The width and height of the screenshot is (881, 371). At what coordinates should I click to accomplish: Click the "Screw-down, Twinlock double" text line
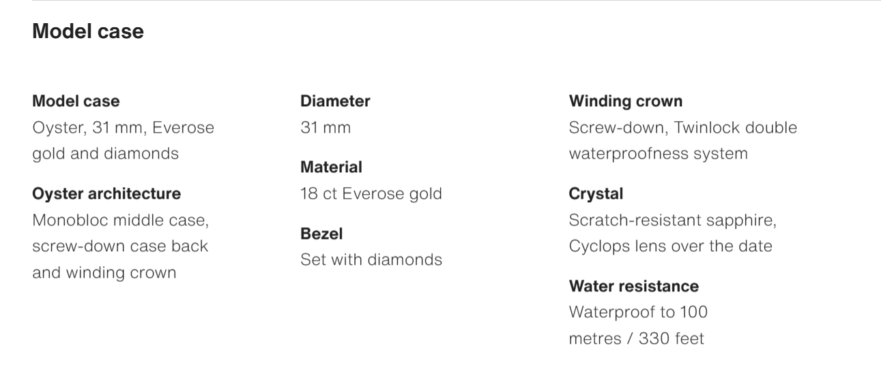(x=682, y=128)
